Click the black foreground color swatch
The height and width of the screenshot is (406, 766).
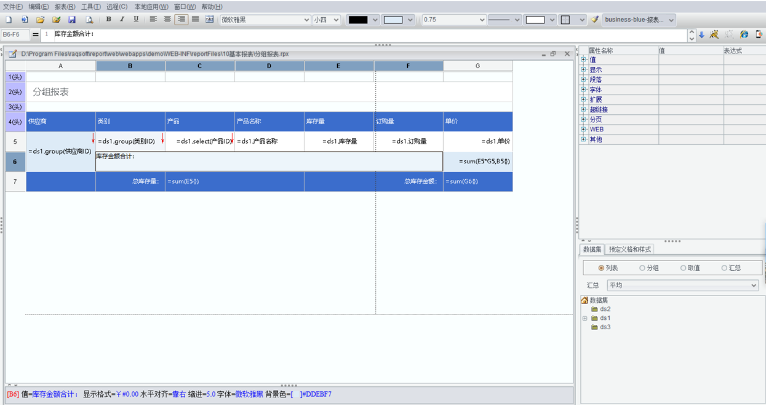[x=357, y=20]
